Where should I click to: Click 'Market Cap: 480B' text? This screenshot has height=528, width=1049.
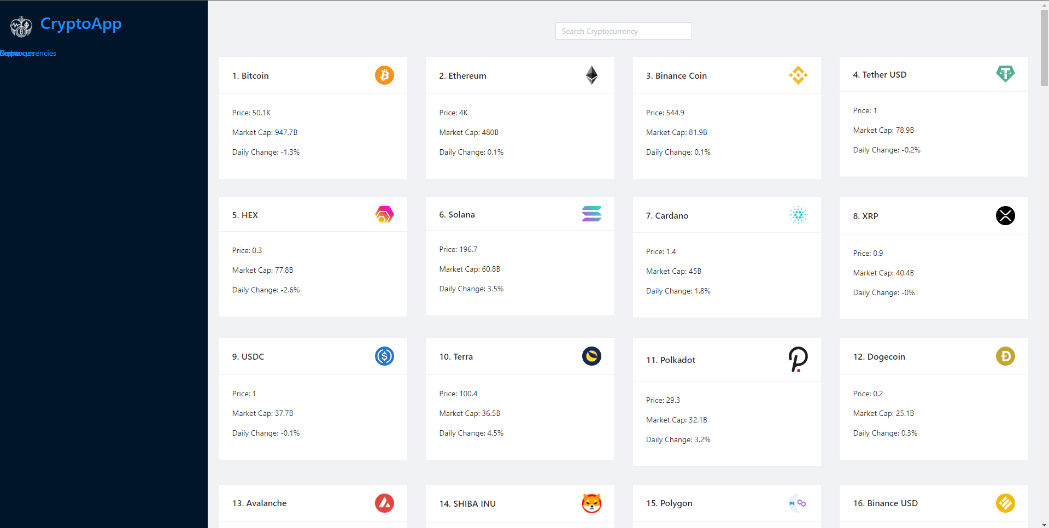[468, 132]
